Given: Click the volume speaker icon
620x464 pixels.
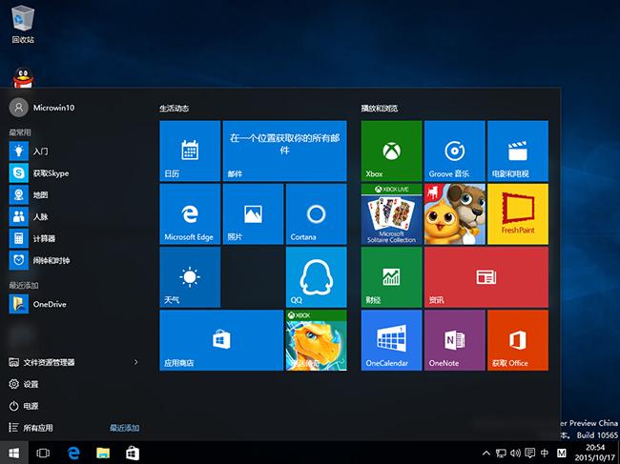Looking at the screenshot, I should coord(515,453).
